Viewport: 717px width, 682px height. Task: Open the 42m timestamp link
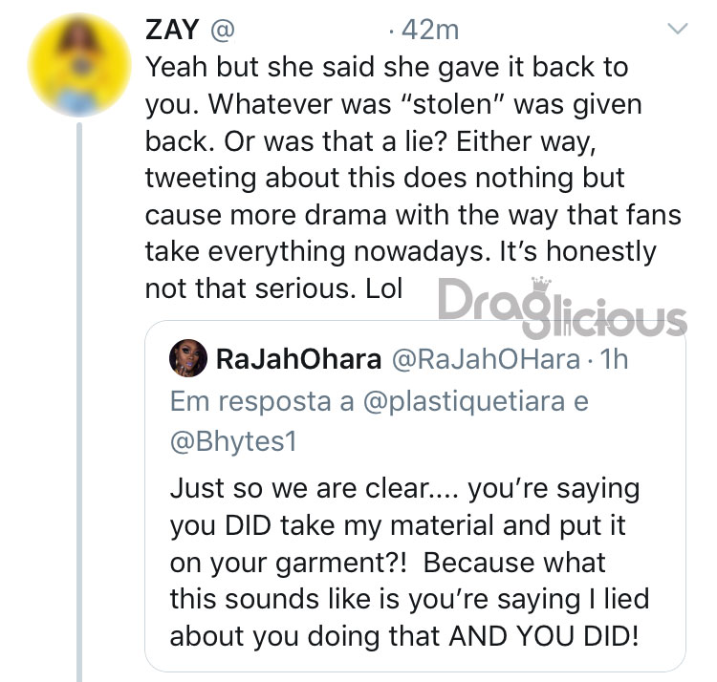pyautogui.click(x=430, y=31)
